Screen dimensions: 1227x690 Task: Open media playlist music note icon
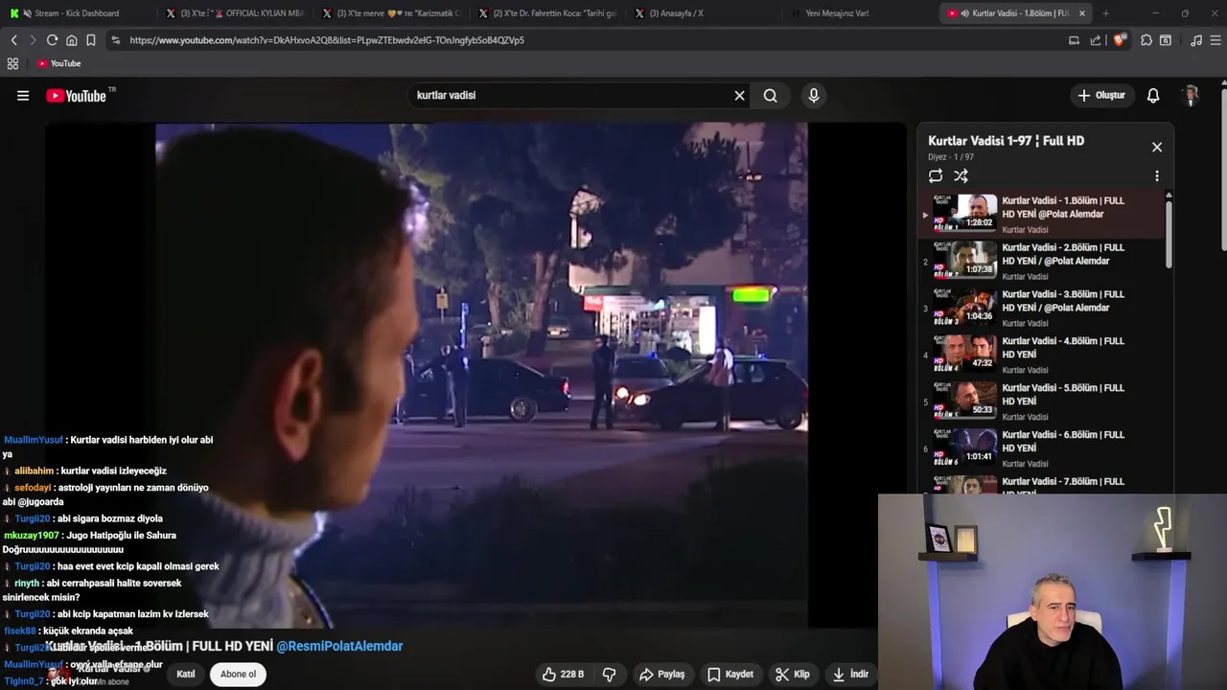(1196, 40)
